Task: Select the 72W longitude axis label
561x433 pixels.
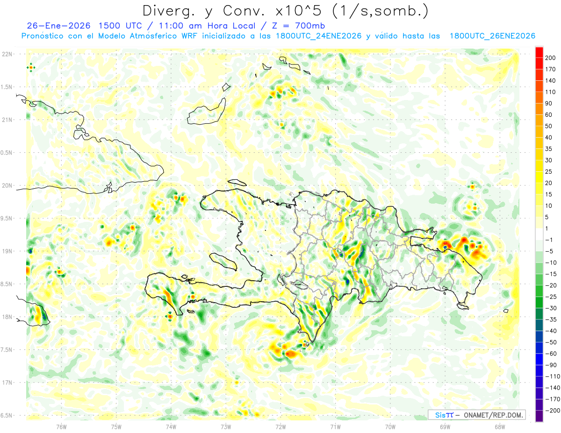Action: point(280,427)
